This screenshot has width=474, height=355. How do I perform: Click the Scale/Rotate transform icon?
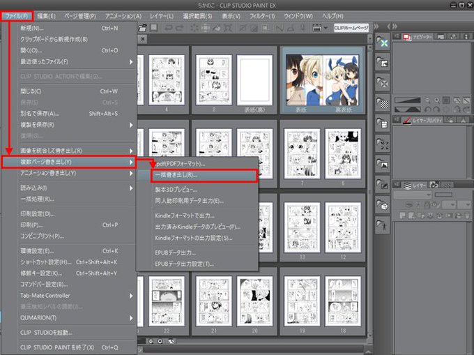228,28
